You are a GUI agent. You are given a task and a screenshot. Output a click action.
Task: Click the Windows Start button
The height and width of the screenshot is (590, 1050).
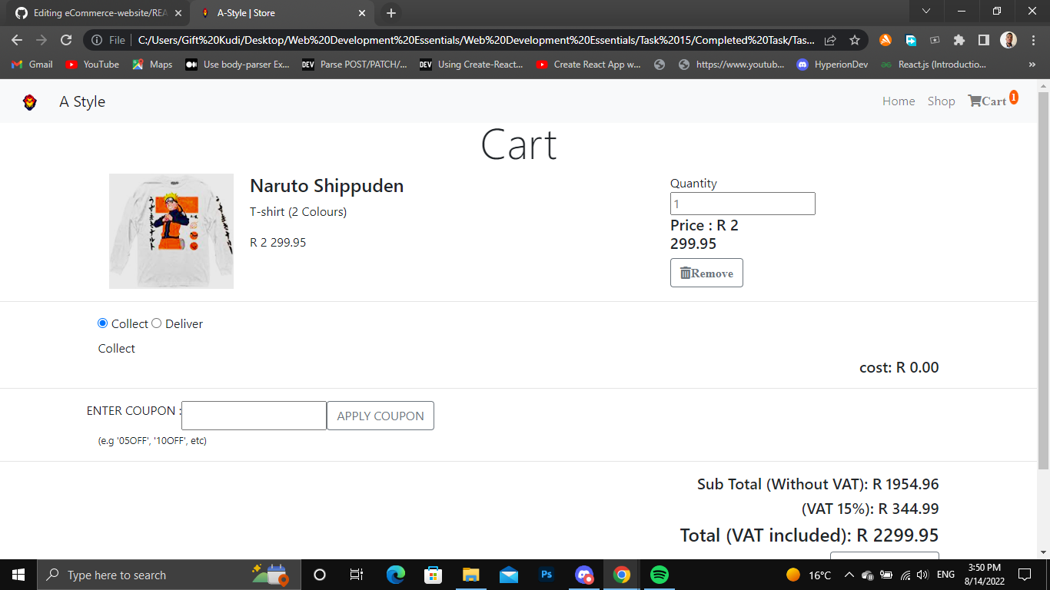click(x=18, y=575)
